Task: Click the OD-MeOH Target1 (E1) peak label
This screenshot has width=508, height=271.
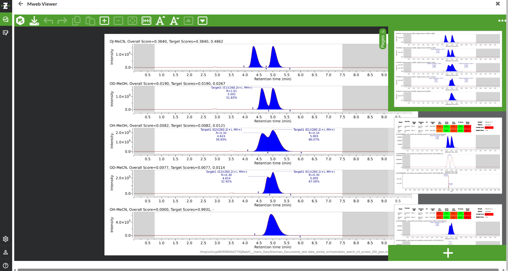Action: pos(231,88)
